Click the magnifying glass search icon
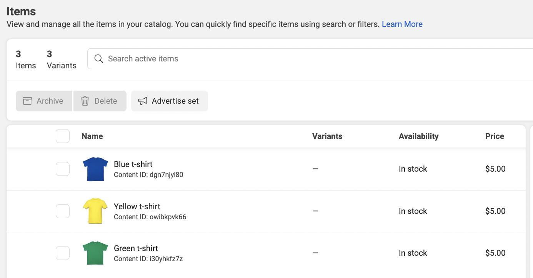This screenshot has height=278, width=533. [x=99, y=59]
